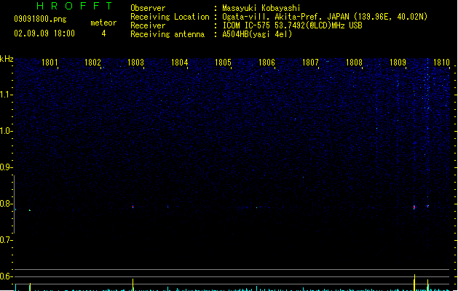Click the ICOM IC-575 receiver text

(x=292, y=25)
